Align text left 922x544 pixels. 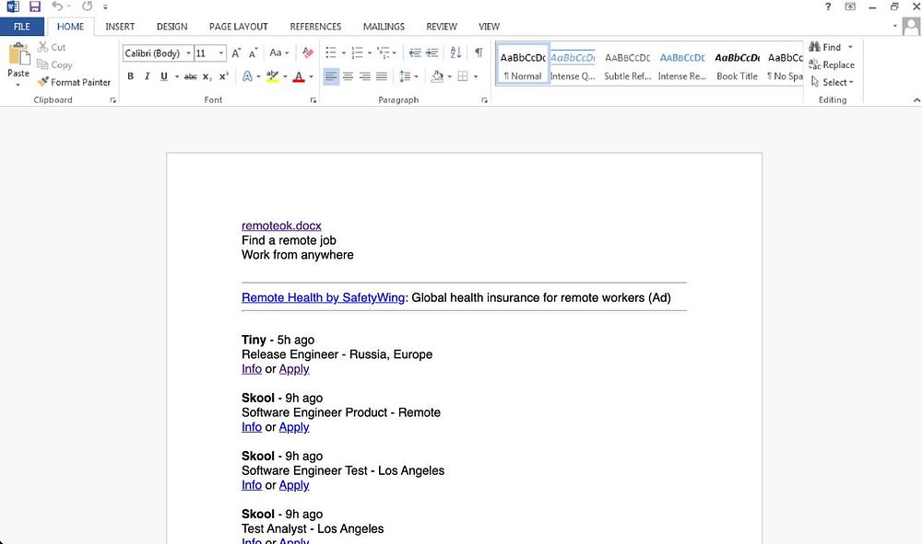coord(332,76)
